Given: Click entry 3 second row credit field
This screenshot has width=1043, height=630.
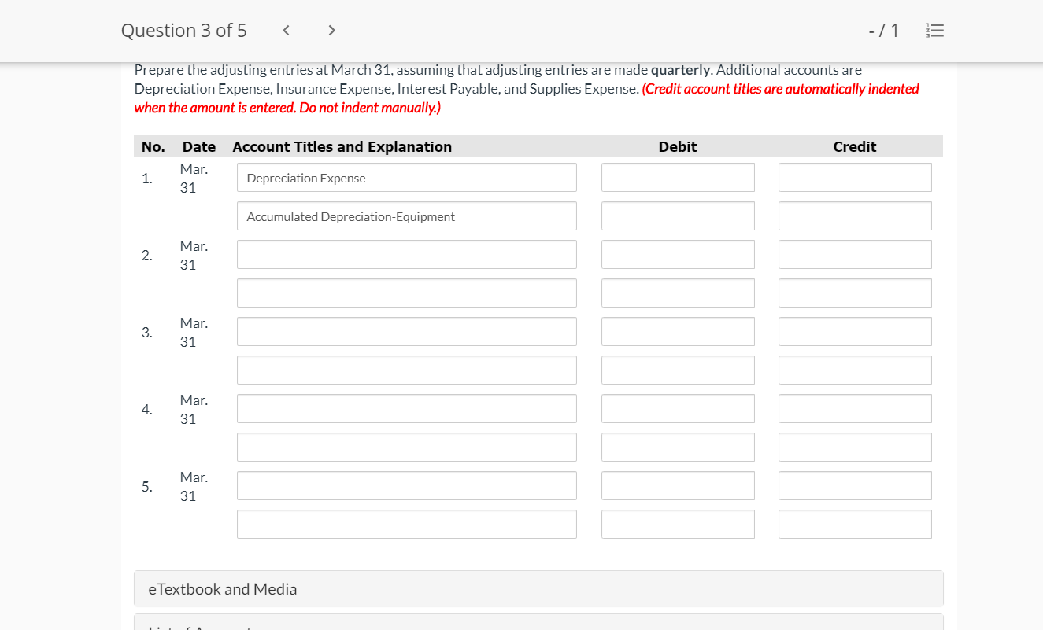Looking at the screenshot, I should pos(855,370).
